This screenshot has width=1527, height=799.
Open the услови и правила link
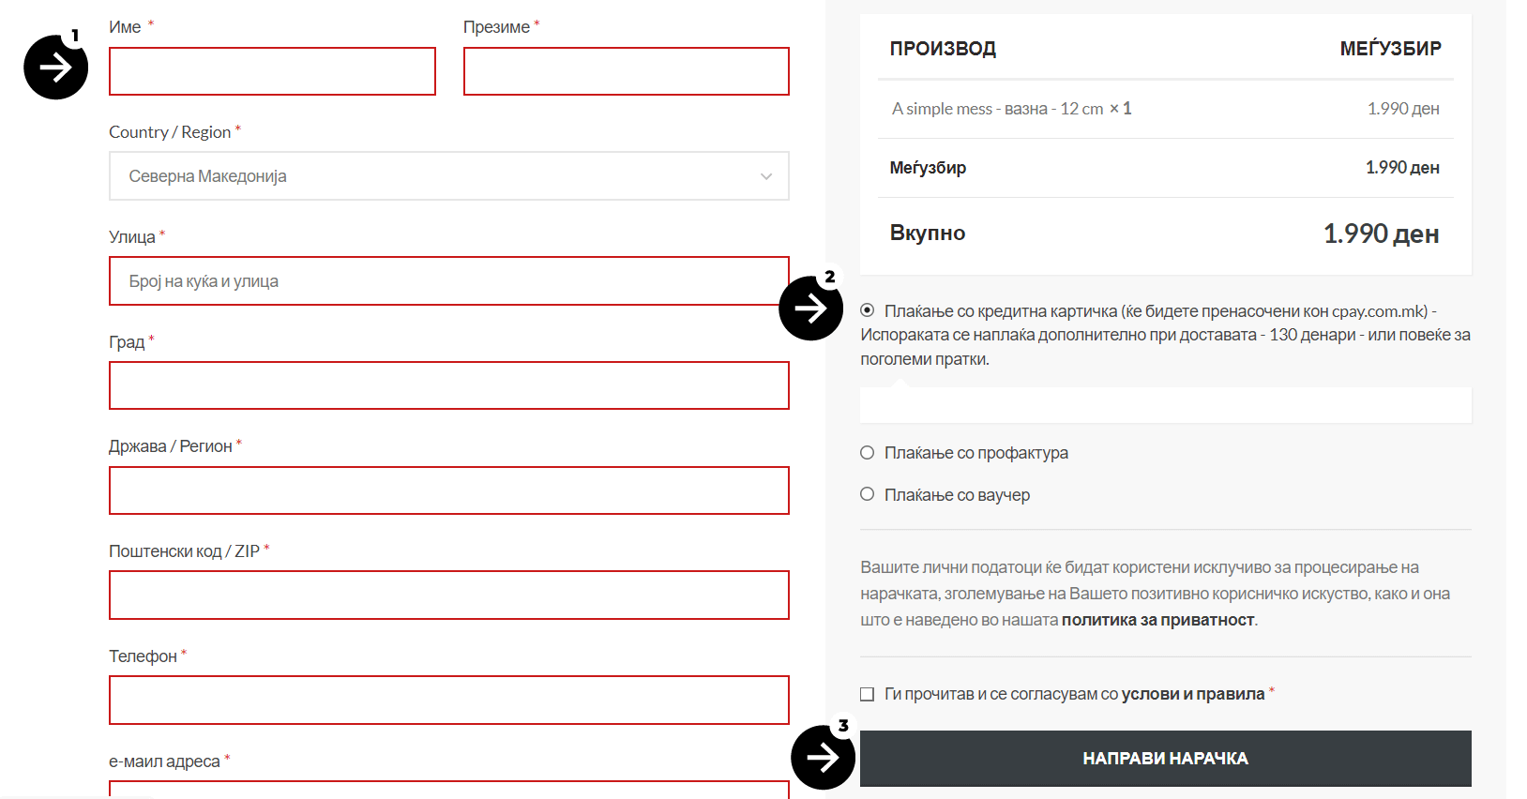(1193, 694)
